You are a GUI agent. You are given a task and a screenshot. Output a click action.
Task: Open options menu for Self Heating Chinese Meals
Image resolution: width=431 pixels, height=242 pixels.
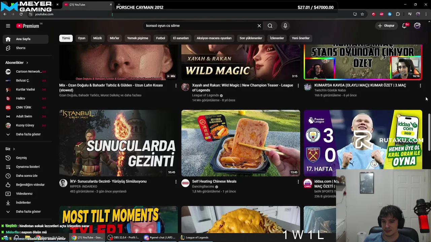pyautogui.click(x=298, y=182)
